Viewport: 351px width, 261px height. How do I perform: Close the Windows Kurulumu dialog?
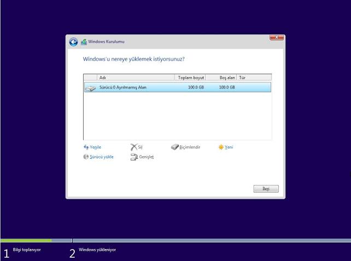(x=277, y=37)
